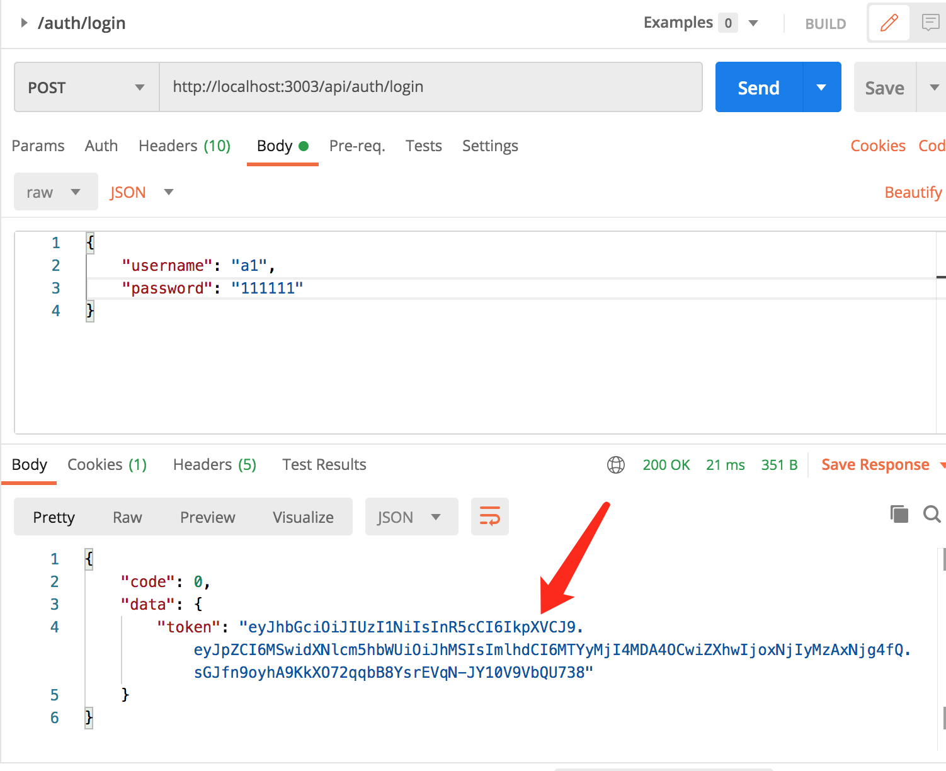Image resolution: width=946 pixels, height=771 pixels.
Task: Click the 351 B response size
Action: point(779,465)
